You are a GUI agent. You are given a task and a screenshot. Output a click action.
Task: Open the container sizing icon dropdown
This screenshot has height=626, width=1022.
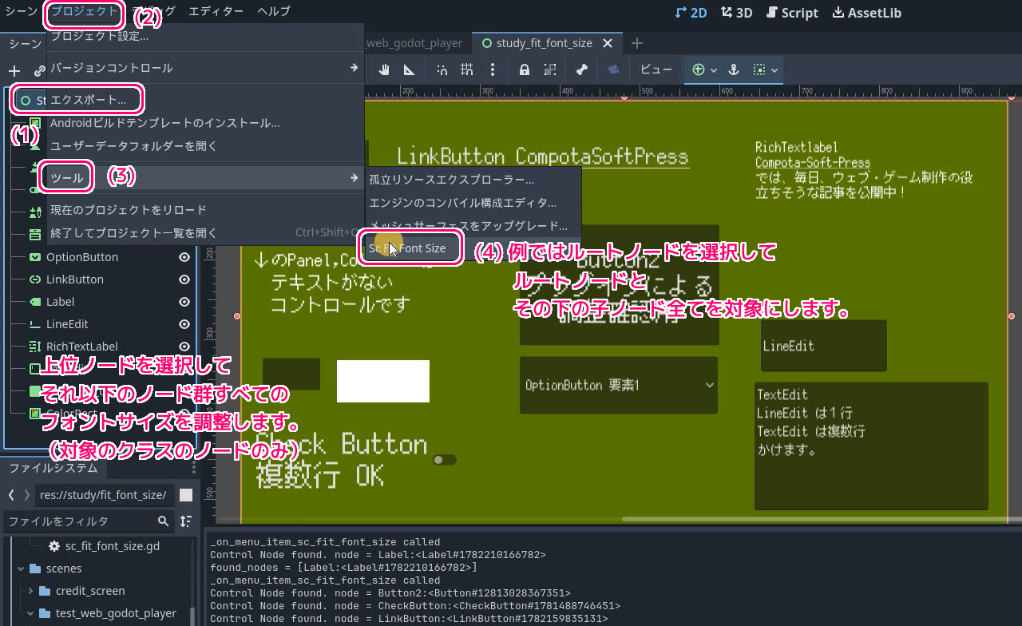pyautogui.click(x=765, y=69)
